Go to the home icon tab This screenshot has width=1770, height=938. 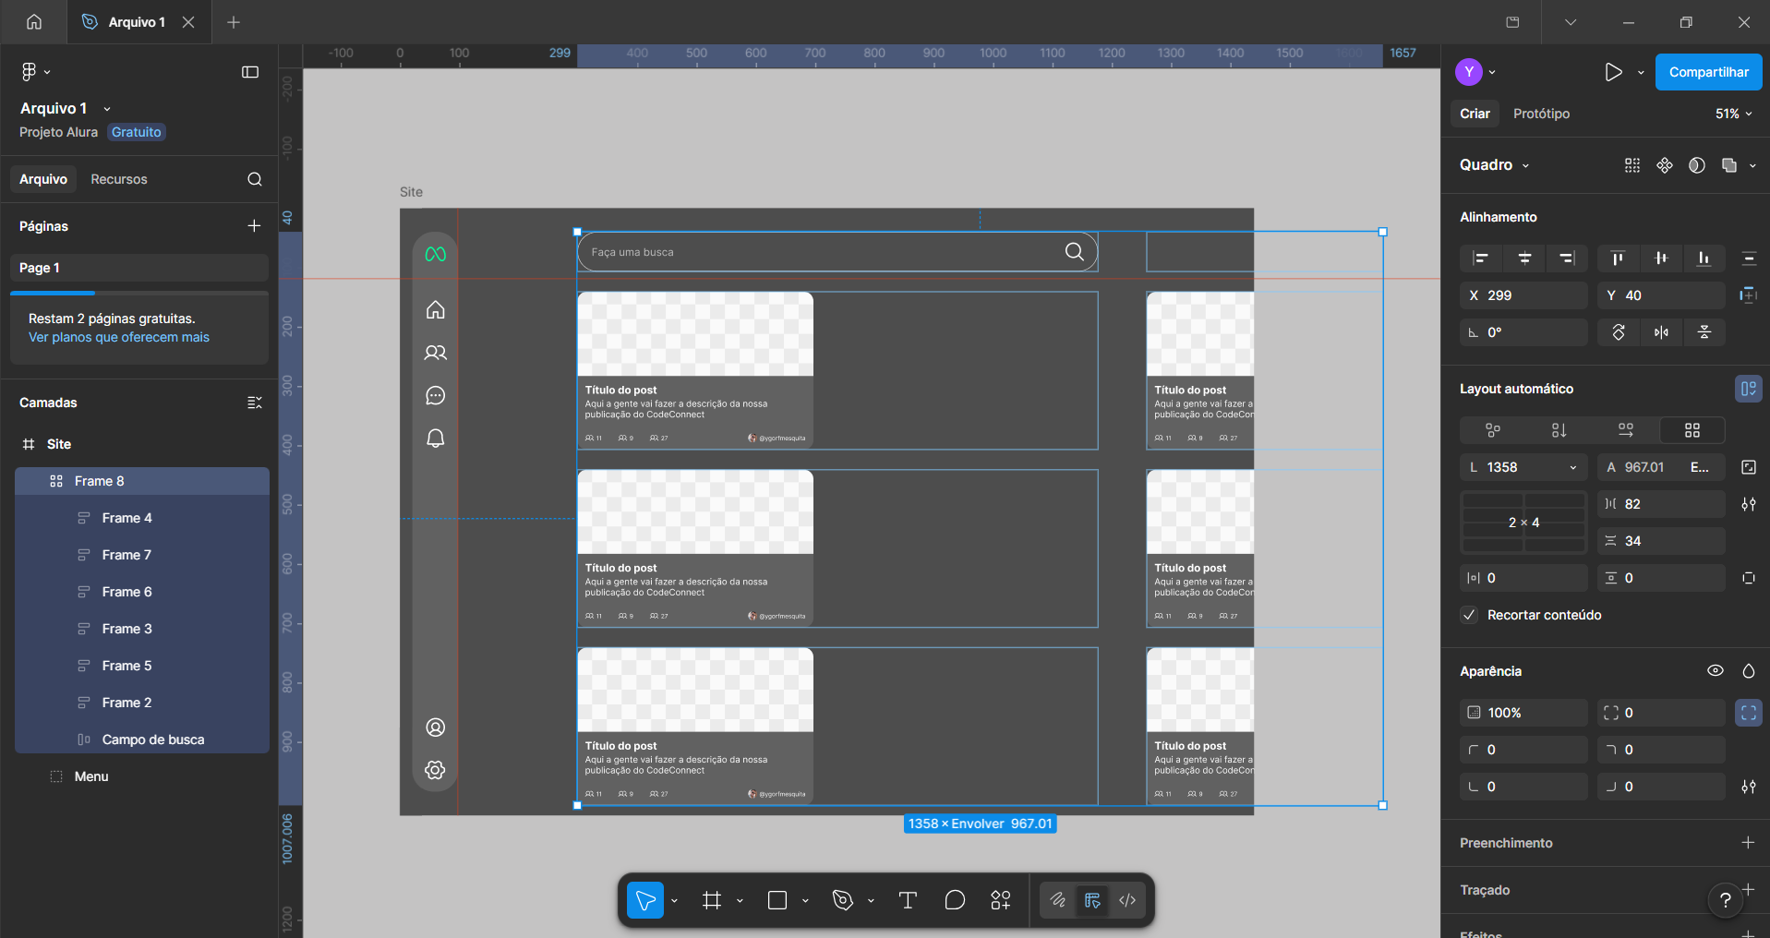pos(34,22)
